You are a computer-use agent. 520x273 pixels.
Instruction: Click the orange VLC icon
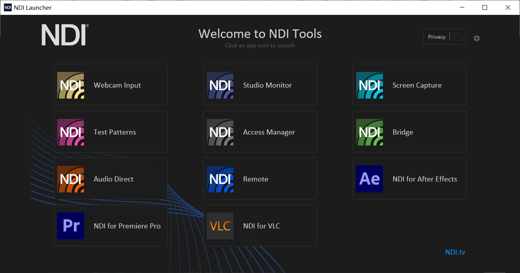coord(220,226)
